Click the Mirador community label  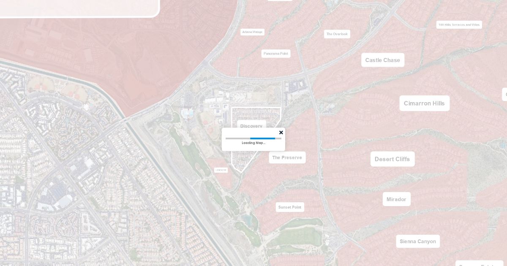pyautogui.click(x=396, y=199)
